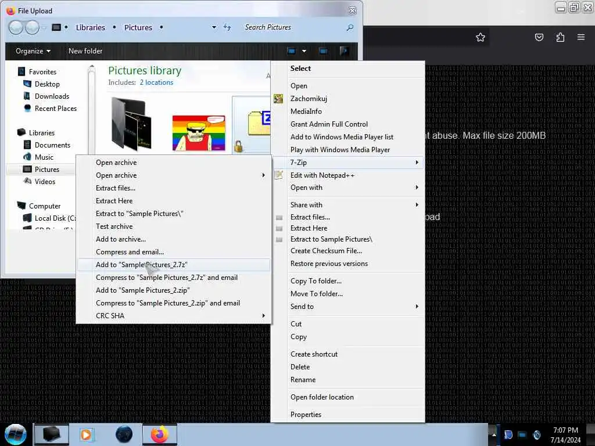Click the Downloads folder icon in sidebar
This screenshot has width=595, height=446.
[x=27, y=96]
